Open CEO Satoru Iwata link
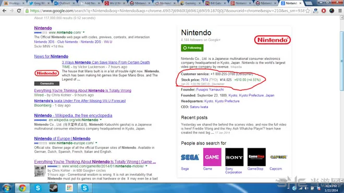 click(199, 107)
